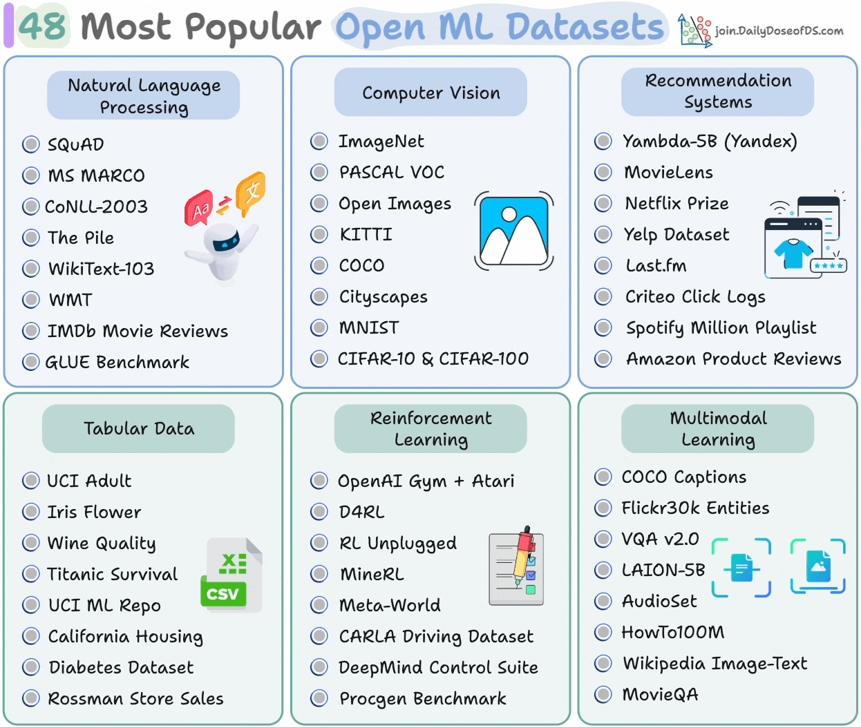This screenshot has width=861, height=728.
Task: Click the blue document scan icon
Action: (741, 568)
